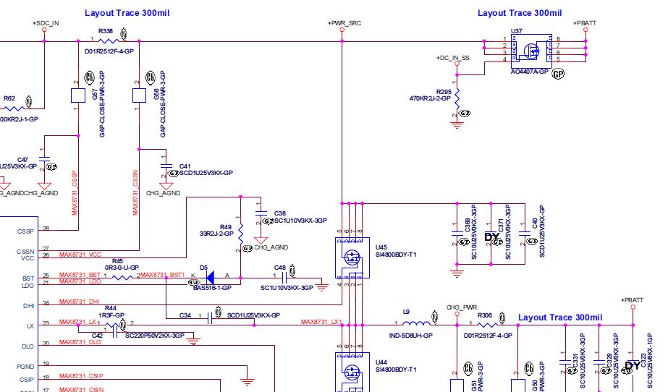Select the +DC_IN_SS net label

pos(453,57)
